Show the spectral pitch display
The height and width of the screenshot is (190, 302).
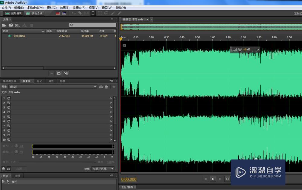coord(64,13)
